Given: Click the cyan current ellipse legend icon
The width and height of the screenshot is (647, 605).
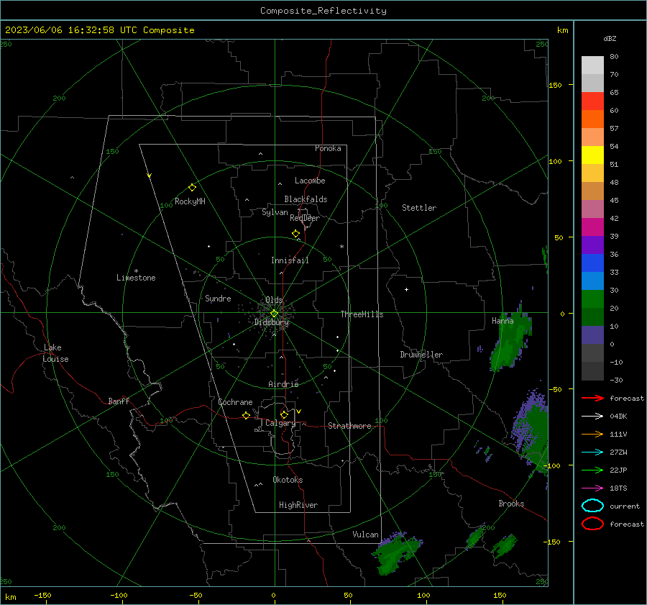Looking at the screenshot, I should click(x=592, y=506).
